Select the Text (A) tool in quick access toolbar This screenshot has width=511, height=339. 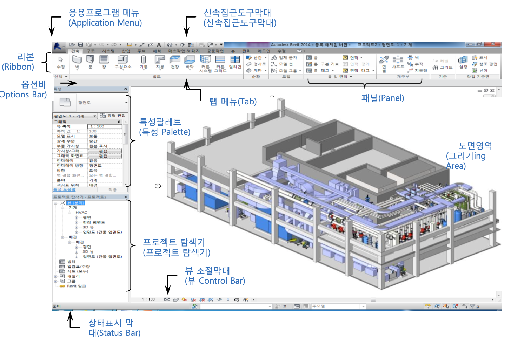[159, 45]
